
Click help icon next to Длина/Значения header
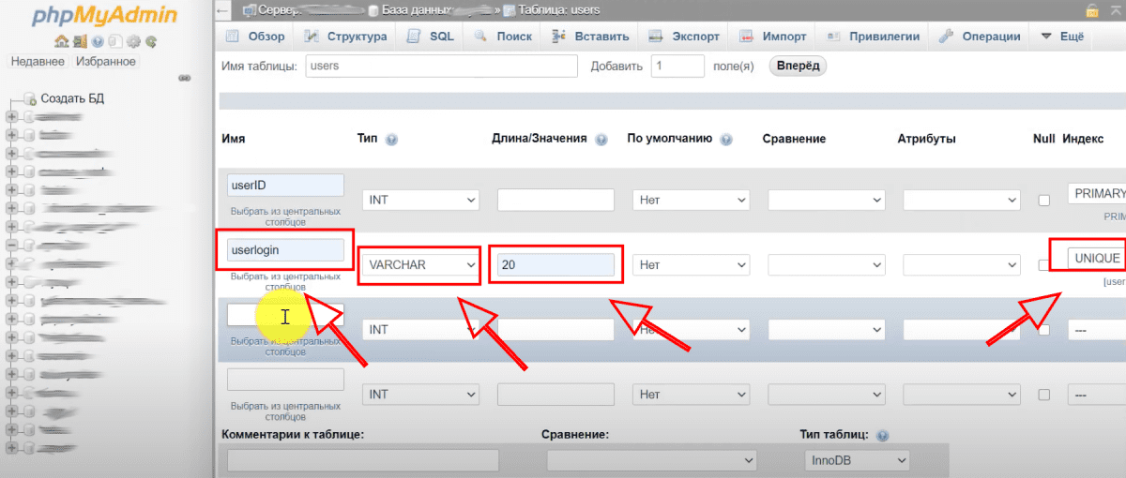[x=601, y=139]
